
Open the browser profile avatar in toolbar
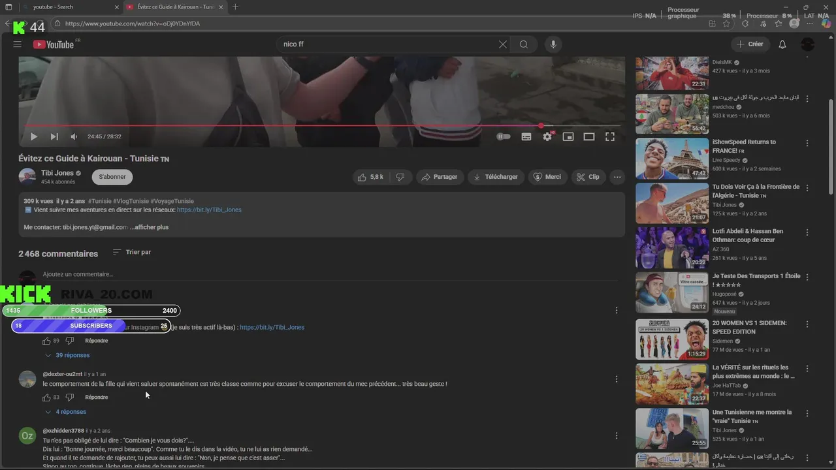794,23
